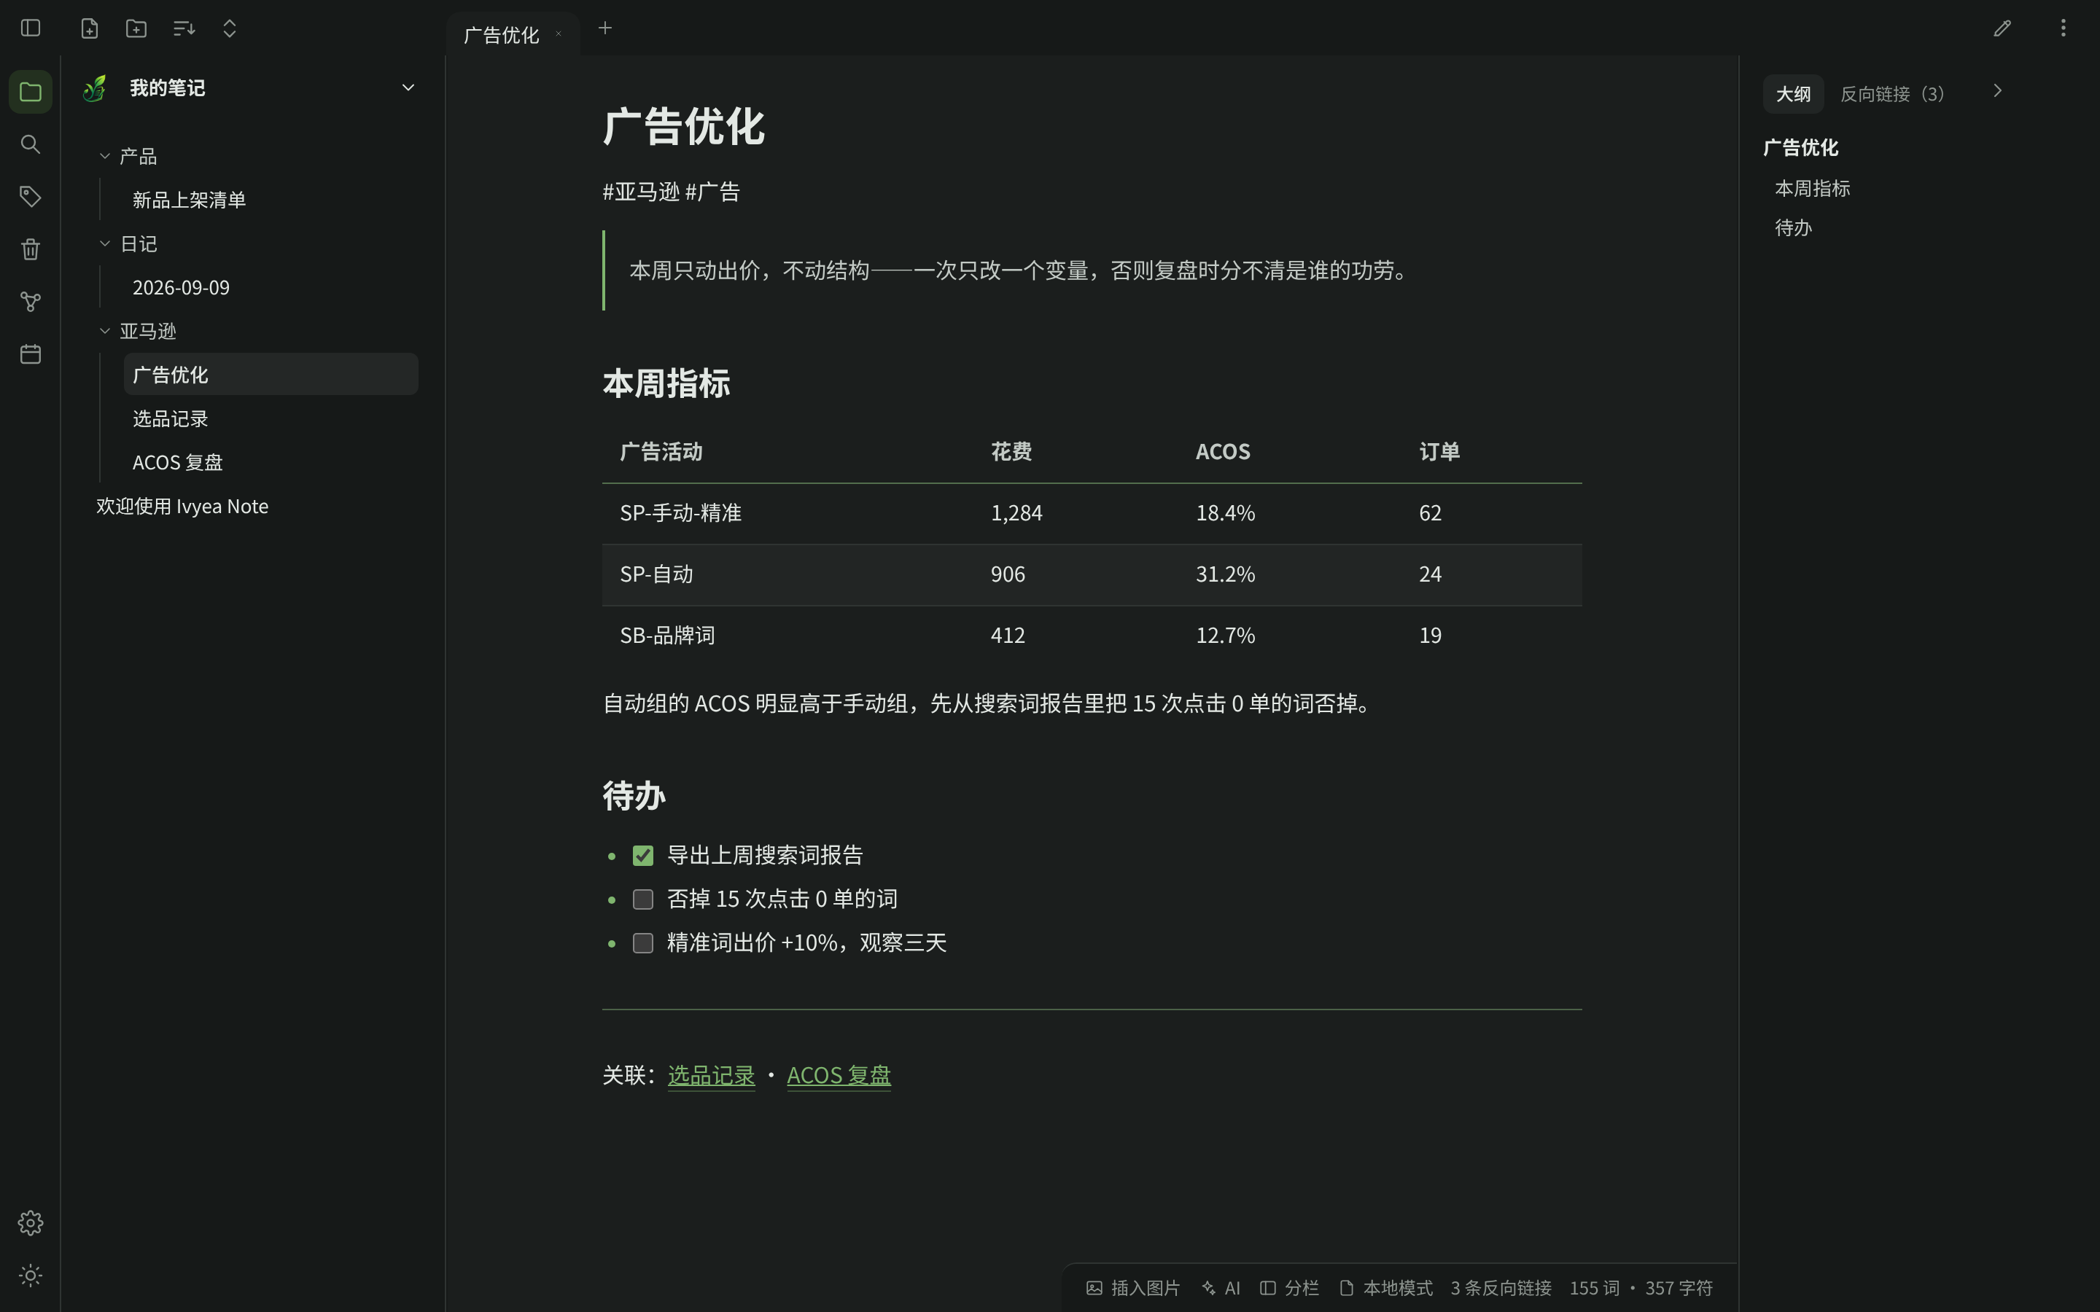This screenshot has width=2100, height=1312.
Task: Toggle the left sidebar panel icon
Action: 31,28
